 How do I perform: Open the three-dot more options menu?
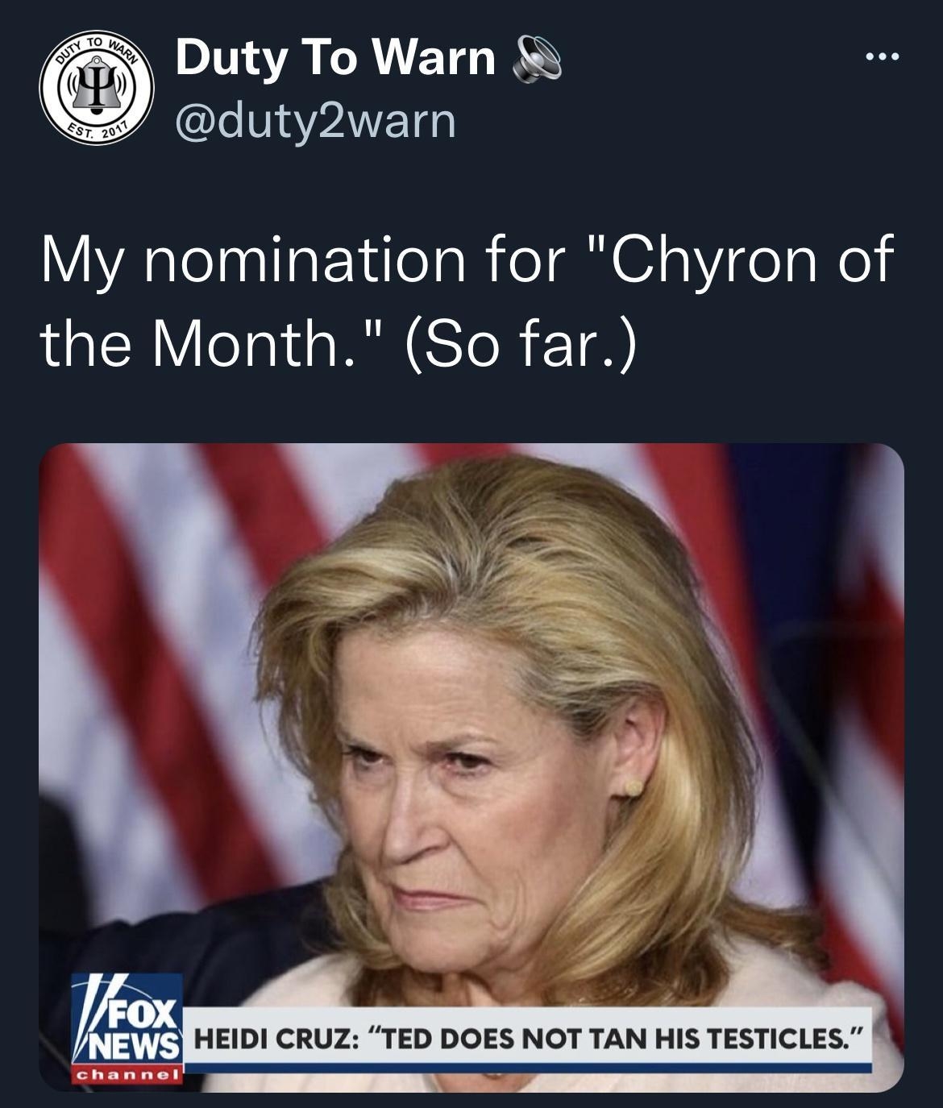pyautogui.click(x=880, y=57)
